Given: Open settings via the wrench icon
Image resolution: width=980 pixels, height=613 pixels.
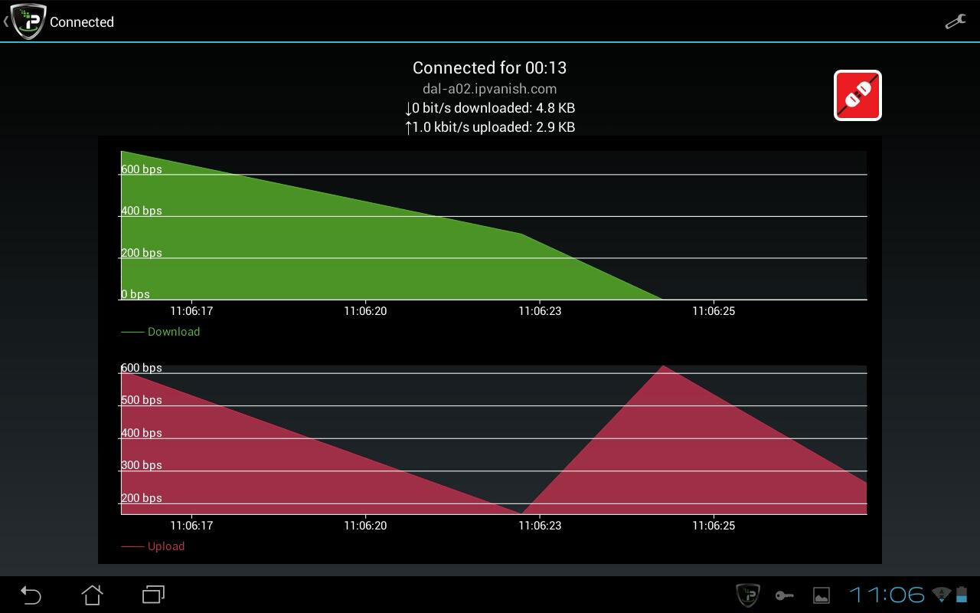Looking at the screenshot, I should [x=955, y=21].
